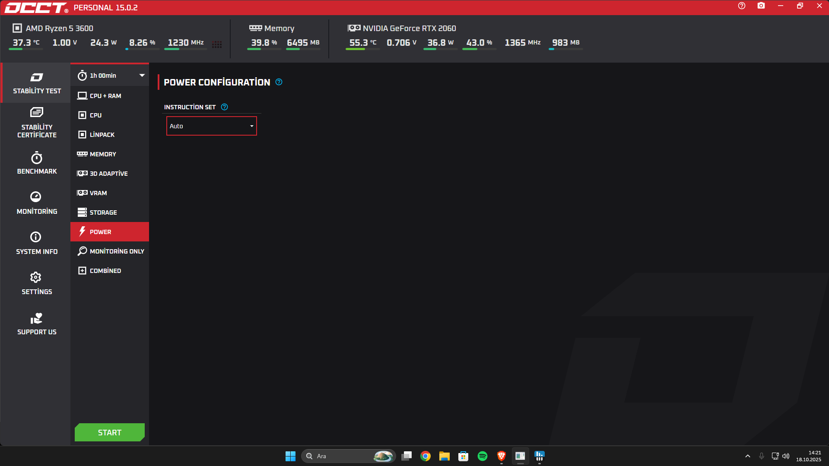Open OCCT Settings
The width and height of the screenshot is (829, 466).
[x=36, y=284]
